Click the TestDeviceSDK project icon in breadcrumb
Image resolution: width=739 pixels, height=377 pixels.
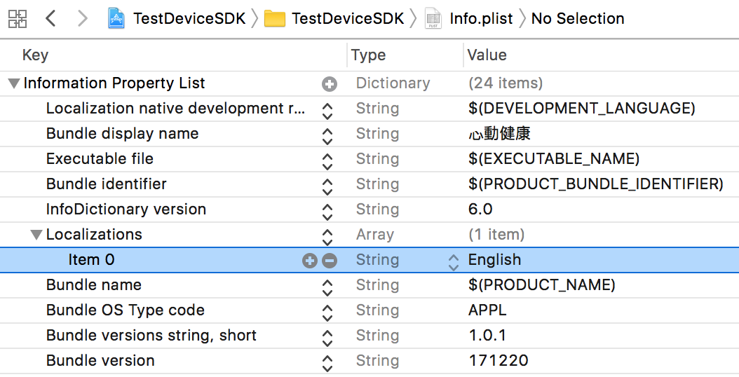tap(116, 19)
